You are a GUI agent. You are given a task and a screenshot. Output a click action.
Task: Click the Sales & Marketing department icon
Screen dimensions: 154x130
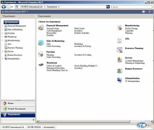pyautogui.click(x=41, y=43)
